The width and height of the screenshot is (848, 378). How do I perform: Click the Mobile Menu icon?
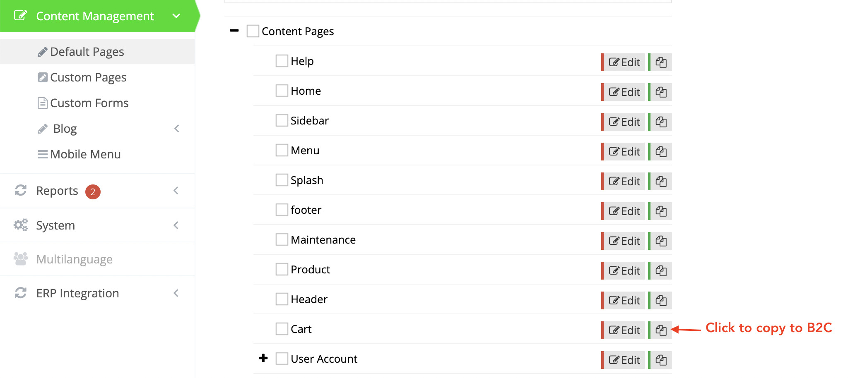[x=43, y=154]
